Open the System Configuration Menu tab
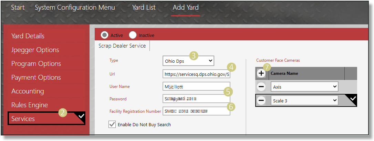Viewport: 374px width, 141px height. point(75,7)
